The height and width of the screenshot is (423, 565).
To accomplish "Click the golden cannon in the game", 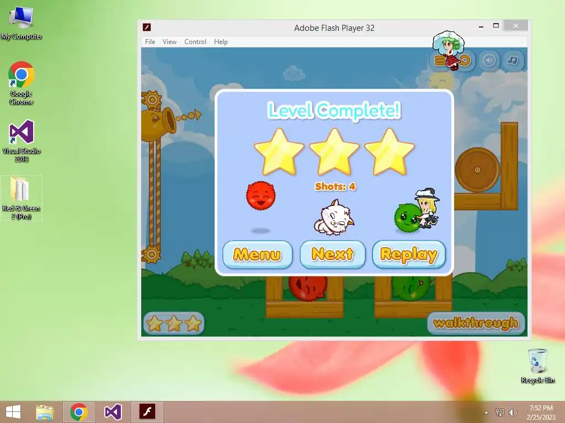I will point(158,124).
